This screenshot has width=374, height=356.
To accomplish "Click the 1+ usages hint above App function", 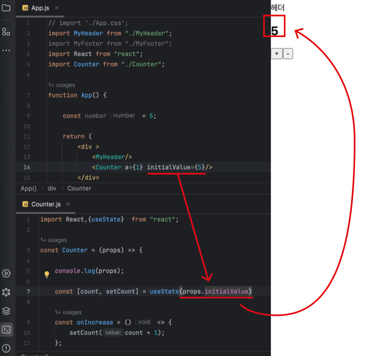I will pos(61,85).
